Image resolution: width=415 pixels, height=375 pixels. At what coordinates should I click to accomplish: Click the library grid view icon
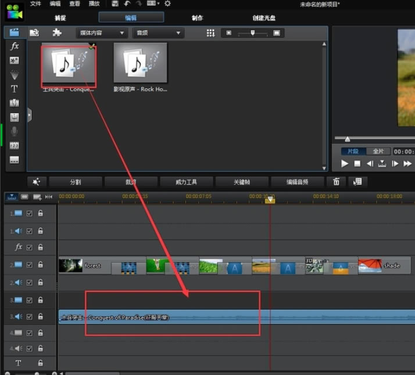210,33
